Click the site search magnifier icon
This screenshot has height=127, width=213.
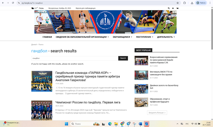tap(169, 8)
